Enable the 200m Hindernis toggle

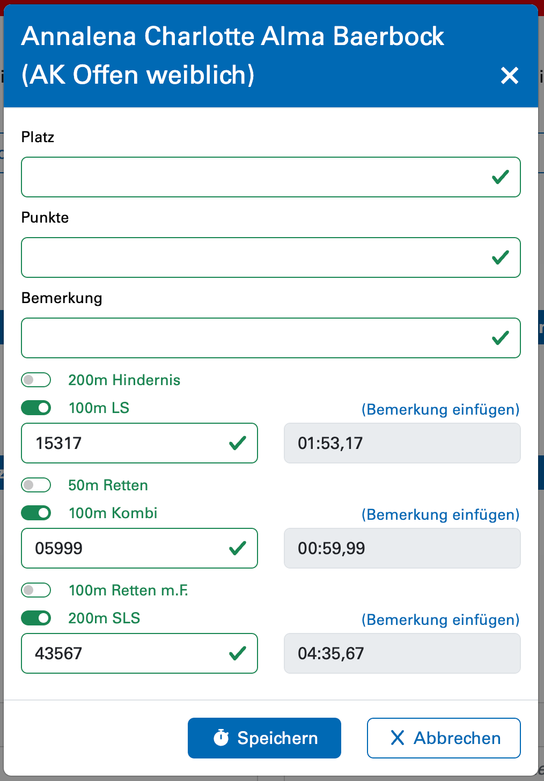coord(36,380)
